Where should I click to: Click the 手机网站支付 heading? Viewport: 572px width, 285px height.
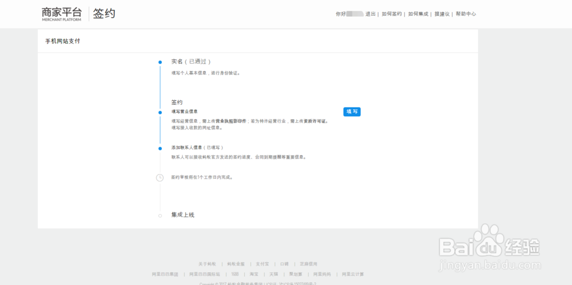tap(62, 41)
